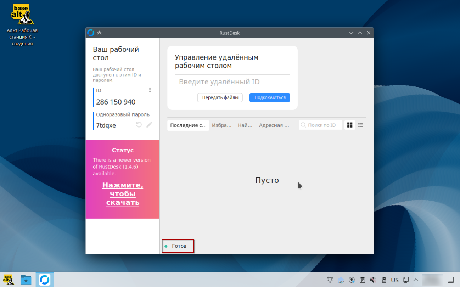Expand hidden system tray icons
This screenshot has height=287, width=460.
pos(415,280)
